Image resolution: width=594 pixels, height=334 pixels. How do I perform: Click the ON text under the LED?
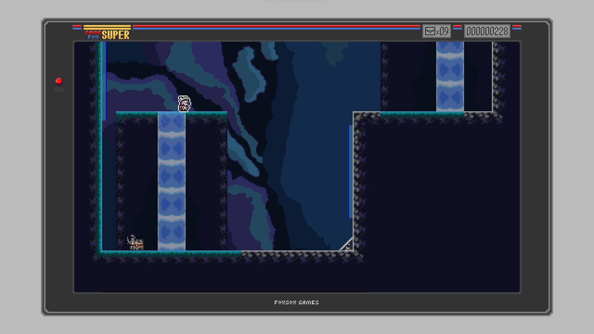point(59,90)
